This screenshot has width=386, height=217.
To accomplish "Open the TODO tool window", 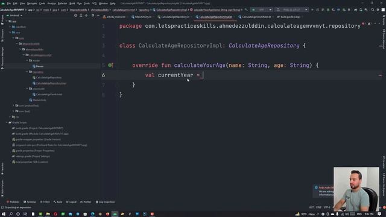I will click(45, 202).
